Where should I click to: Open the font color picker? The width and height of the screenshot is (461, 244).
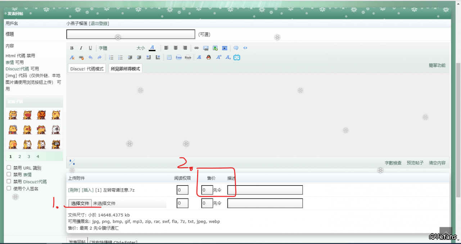pos(152,48)
